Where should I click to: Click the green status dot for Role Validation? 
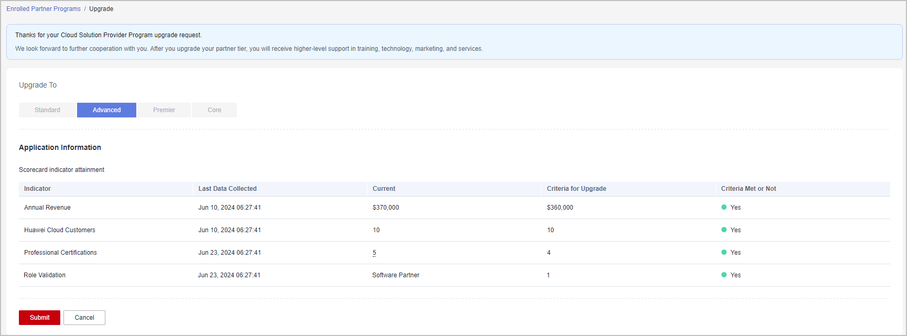(724, 275)
